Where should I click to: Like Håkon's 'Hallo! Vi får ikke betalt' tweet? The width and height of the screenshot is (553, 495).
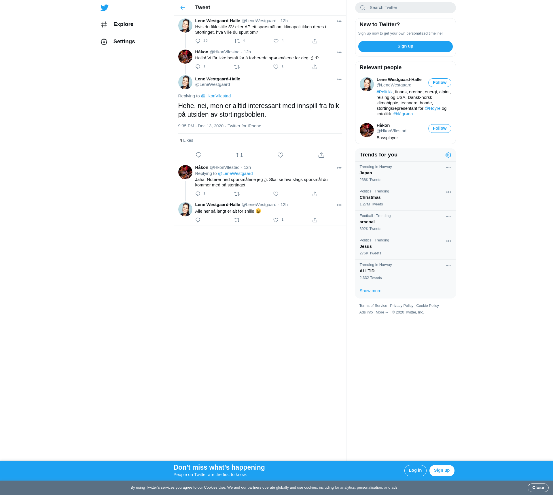[x=276, y=67]
